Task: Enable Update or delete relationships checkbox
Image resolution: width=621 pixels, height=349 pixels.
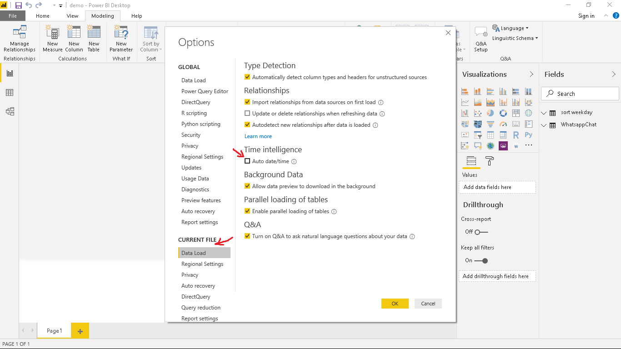Action: pos(247,114)
